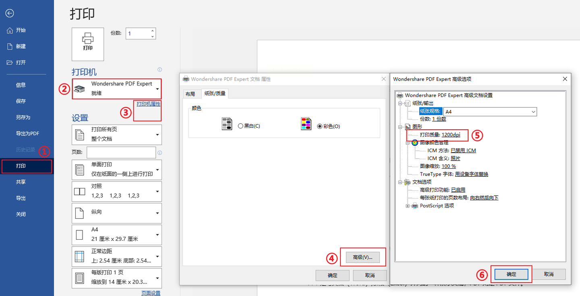This screenshot has height=296, width=580.
Task: Click the 高级(V)... button
Action: pos(363,257)
